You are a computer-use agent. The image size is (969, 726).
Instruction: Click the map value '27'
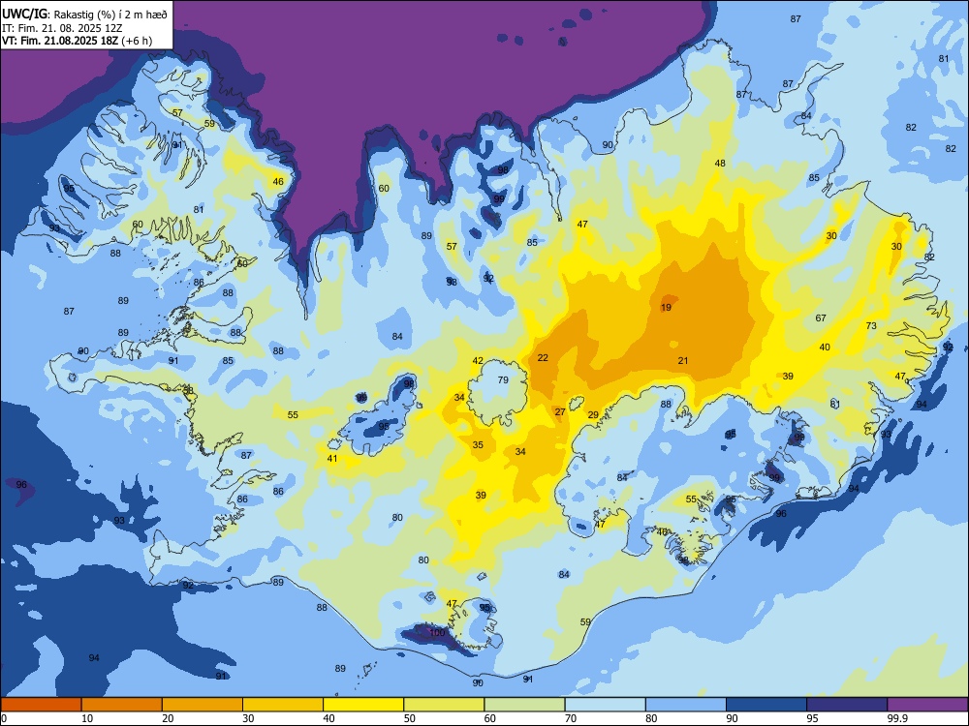click(560, 411)
